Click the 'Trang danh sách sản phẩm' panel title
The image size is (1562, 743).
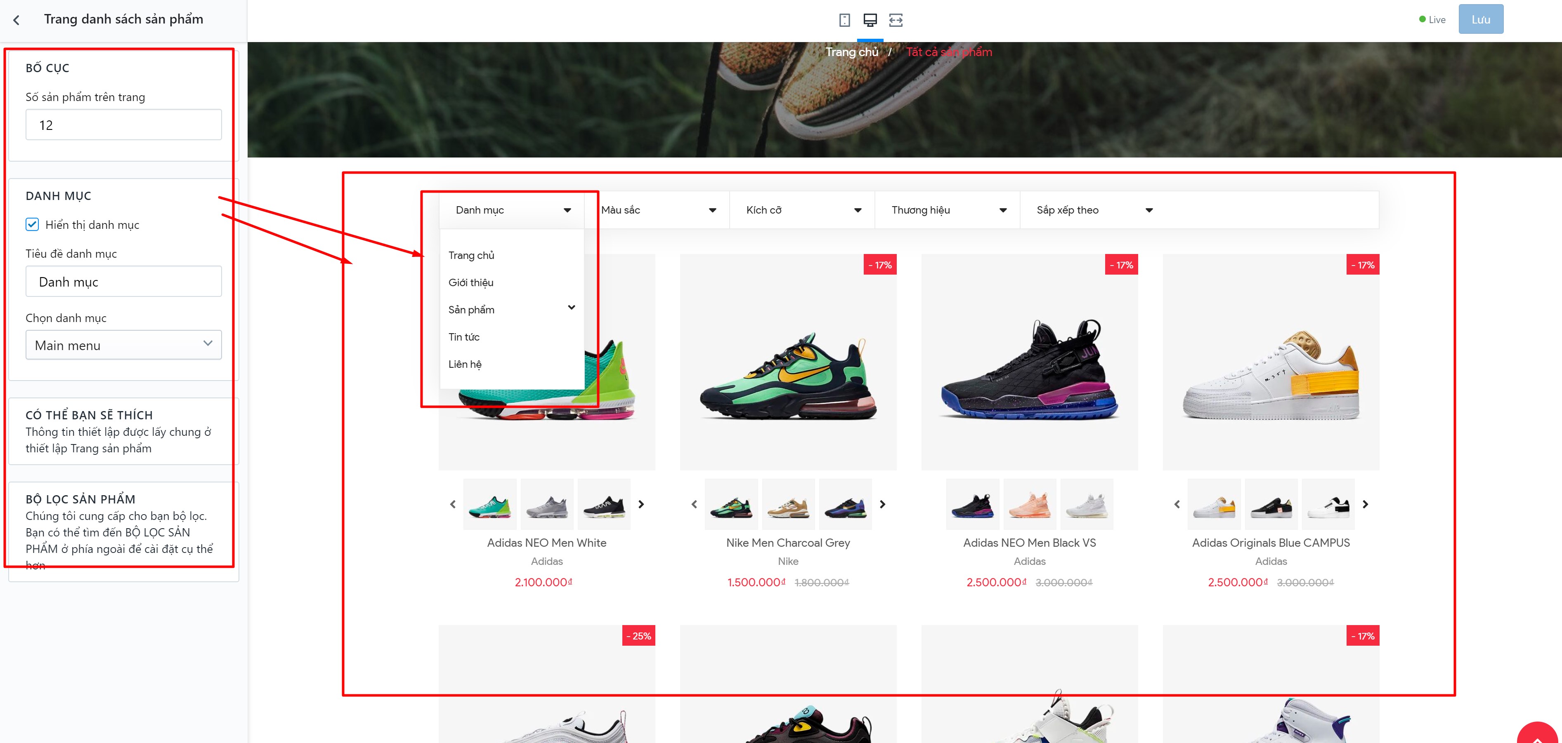(x=123, y=19)
